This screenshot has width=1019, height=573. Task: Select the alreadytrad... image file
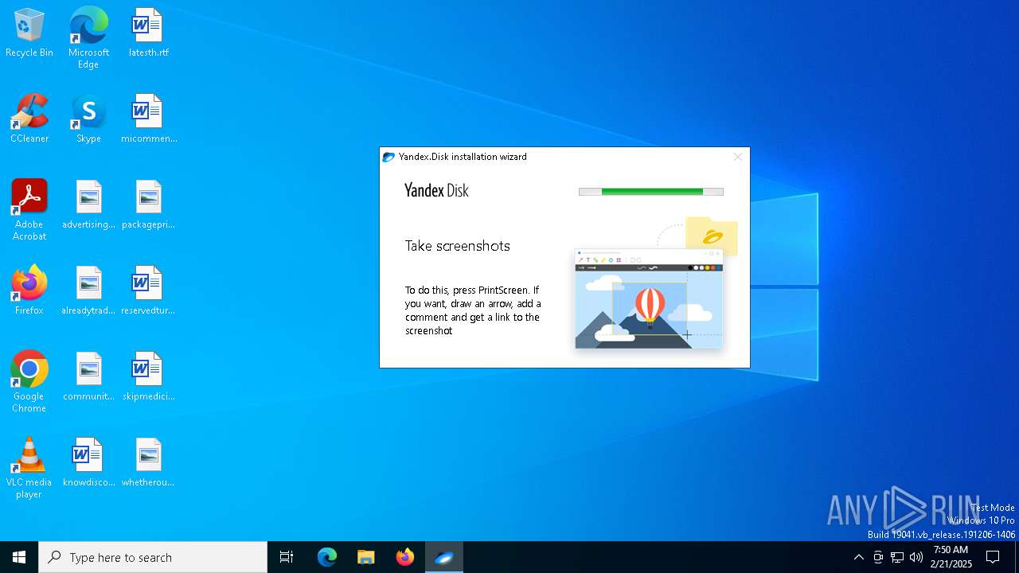[x=88, y=291]
